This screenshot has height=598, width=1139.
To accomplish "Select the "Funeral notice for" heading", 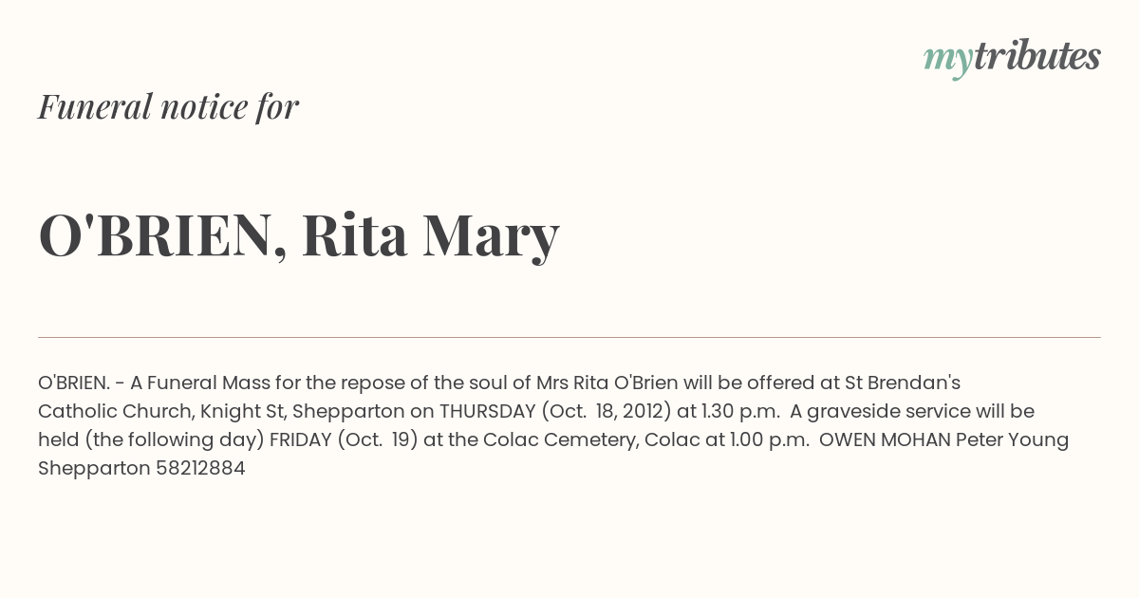I will click(x=168, y=106).
